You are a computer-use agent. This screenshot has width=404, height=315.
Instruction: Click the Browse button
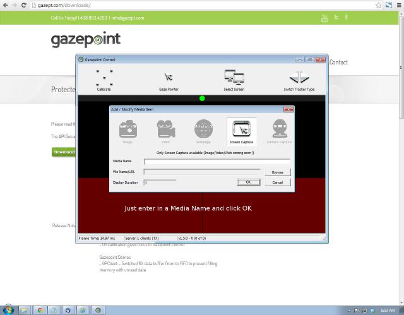[x=278, y=172]
